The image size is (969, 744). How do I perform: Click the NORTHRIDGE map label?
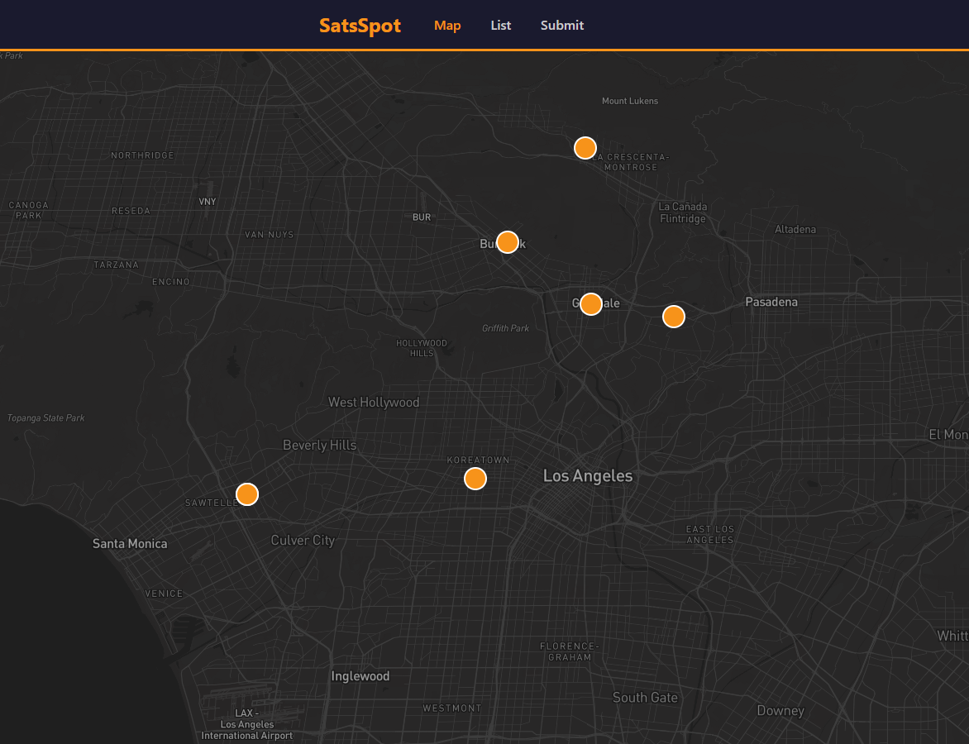click(142, 155)
